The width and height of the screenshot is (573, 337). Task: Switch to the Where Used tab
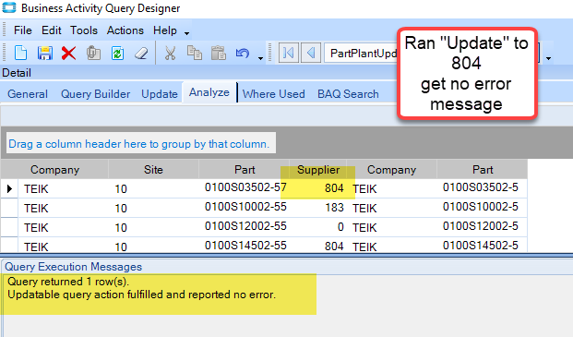pyautogui.click(x=273, y=94)
